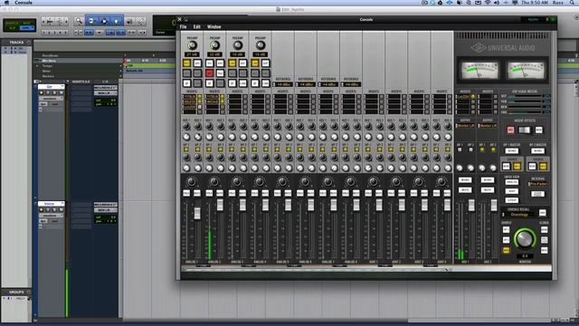
Task: Open the Edit menu in Console window
Action: coord(197,27)
